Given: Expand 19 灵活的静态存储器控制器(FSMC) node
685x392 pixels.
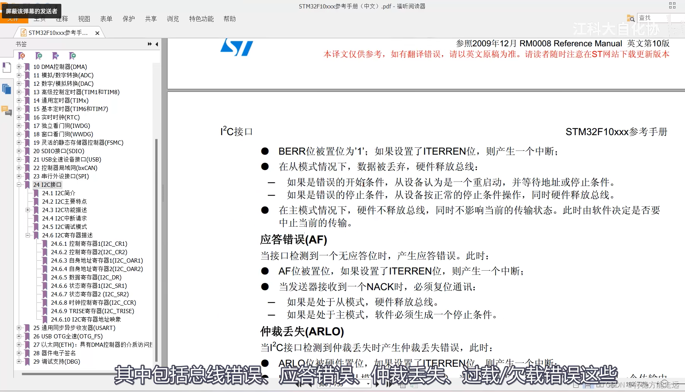Looking at the screenshot, I should pyautogui.click(x=19, y=142).
